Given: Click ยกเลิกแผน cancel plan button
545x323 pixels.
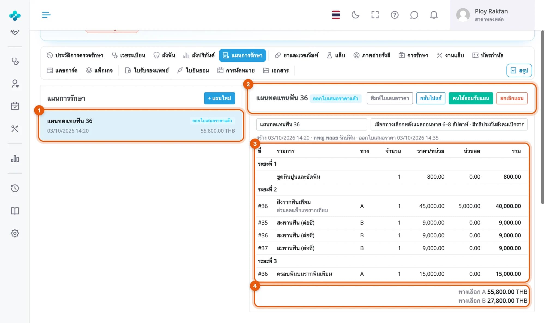Looking at the screenshot, I should coord(512,98).
